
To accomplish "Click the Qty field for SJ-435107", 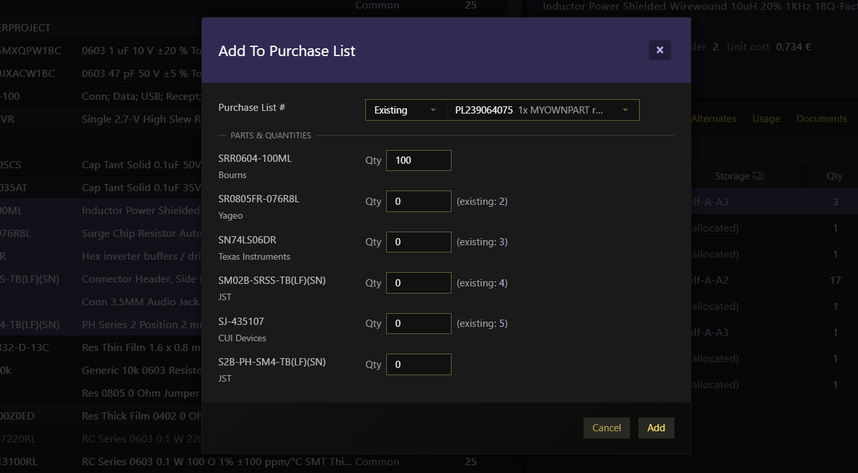I will pos(419,324).
